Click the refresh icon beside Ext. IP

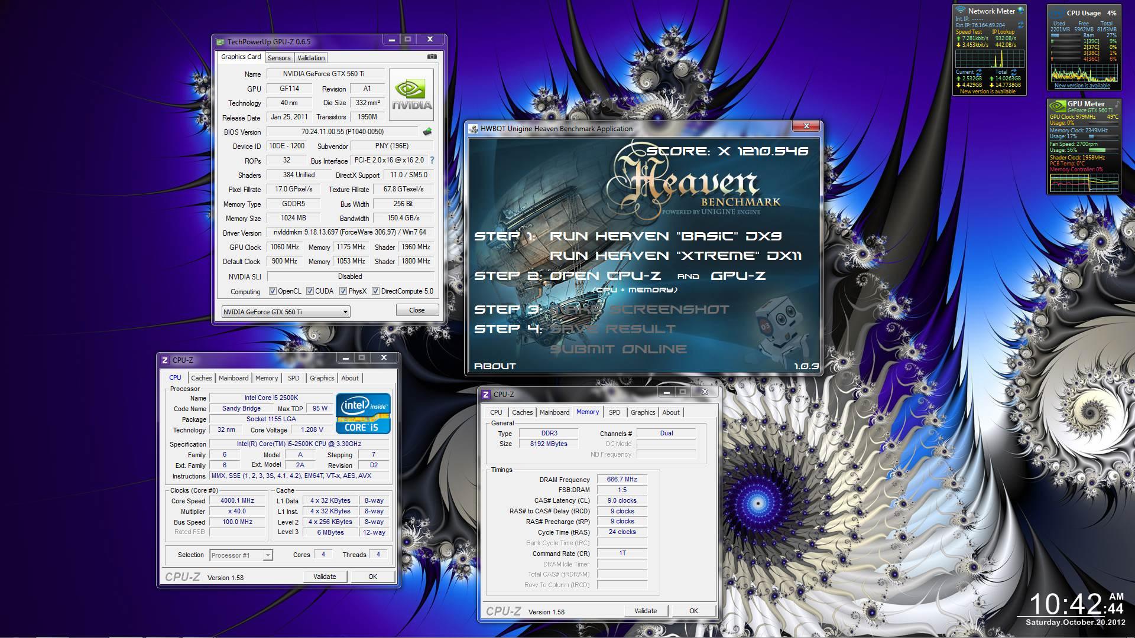point(1020,25)
